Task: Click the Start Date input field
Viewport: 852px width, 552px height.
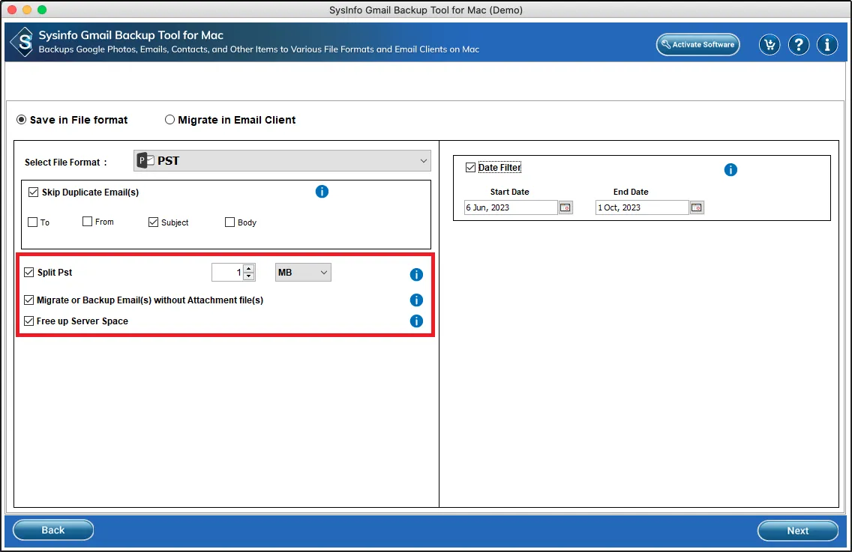Action: pyautogui.click(x=510, y=207)
